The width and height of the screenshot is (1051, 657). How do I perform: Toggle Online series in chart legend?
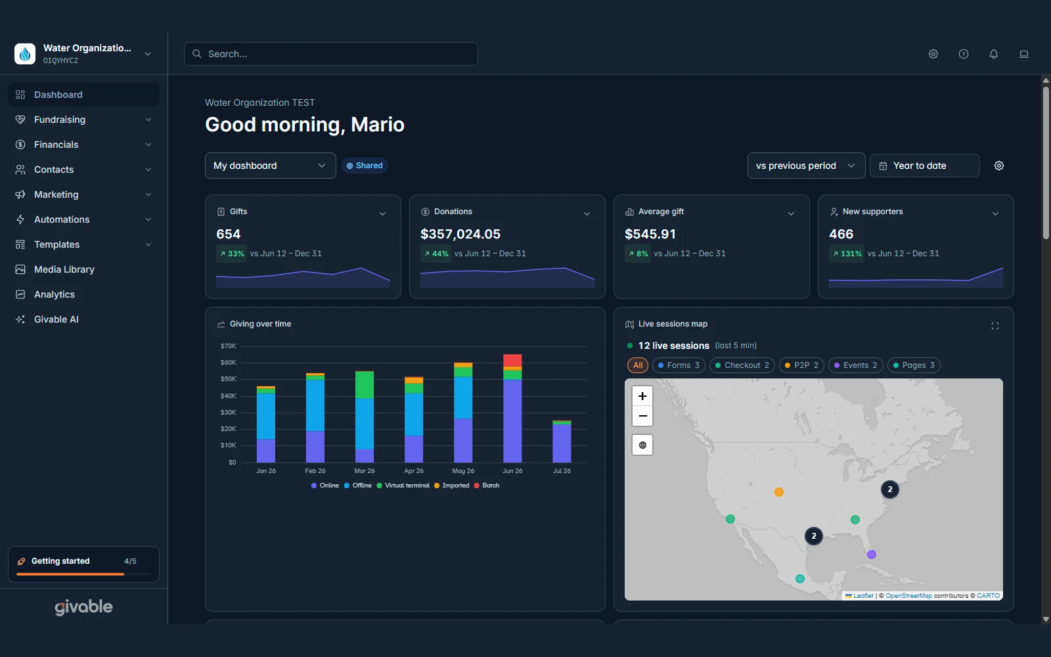click(x=325, y=486)
